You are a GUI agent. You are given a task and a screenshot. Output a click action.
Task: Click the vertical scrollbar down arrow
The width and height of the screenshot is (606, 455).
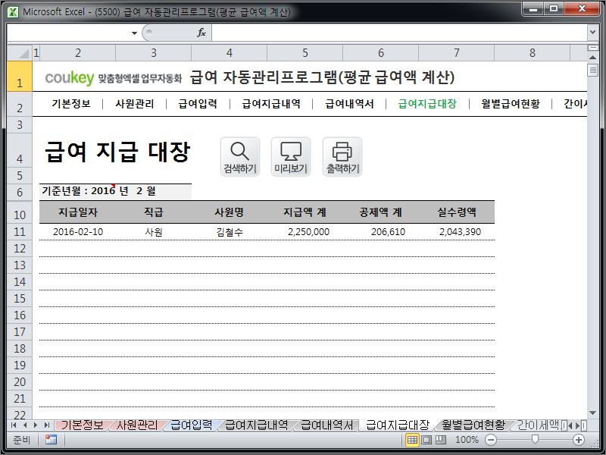pyautogui.click(x=592, y=413)
